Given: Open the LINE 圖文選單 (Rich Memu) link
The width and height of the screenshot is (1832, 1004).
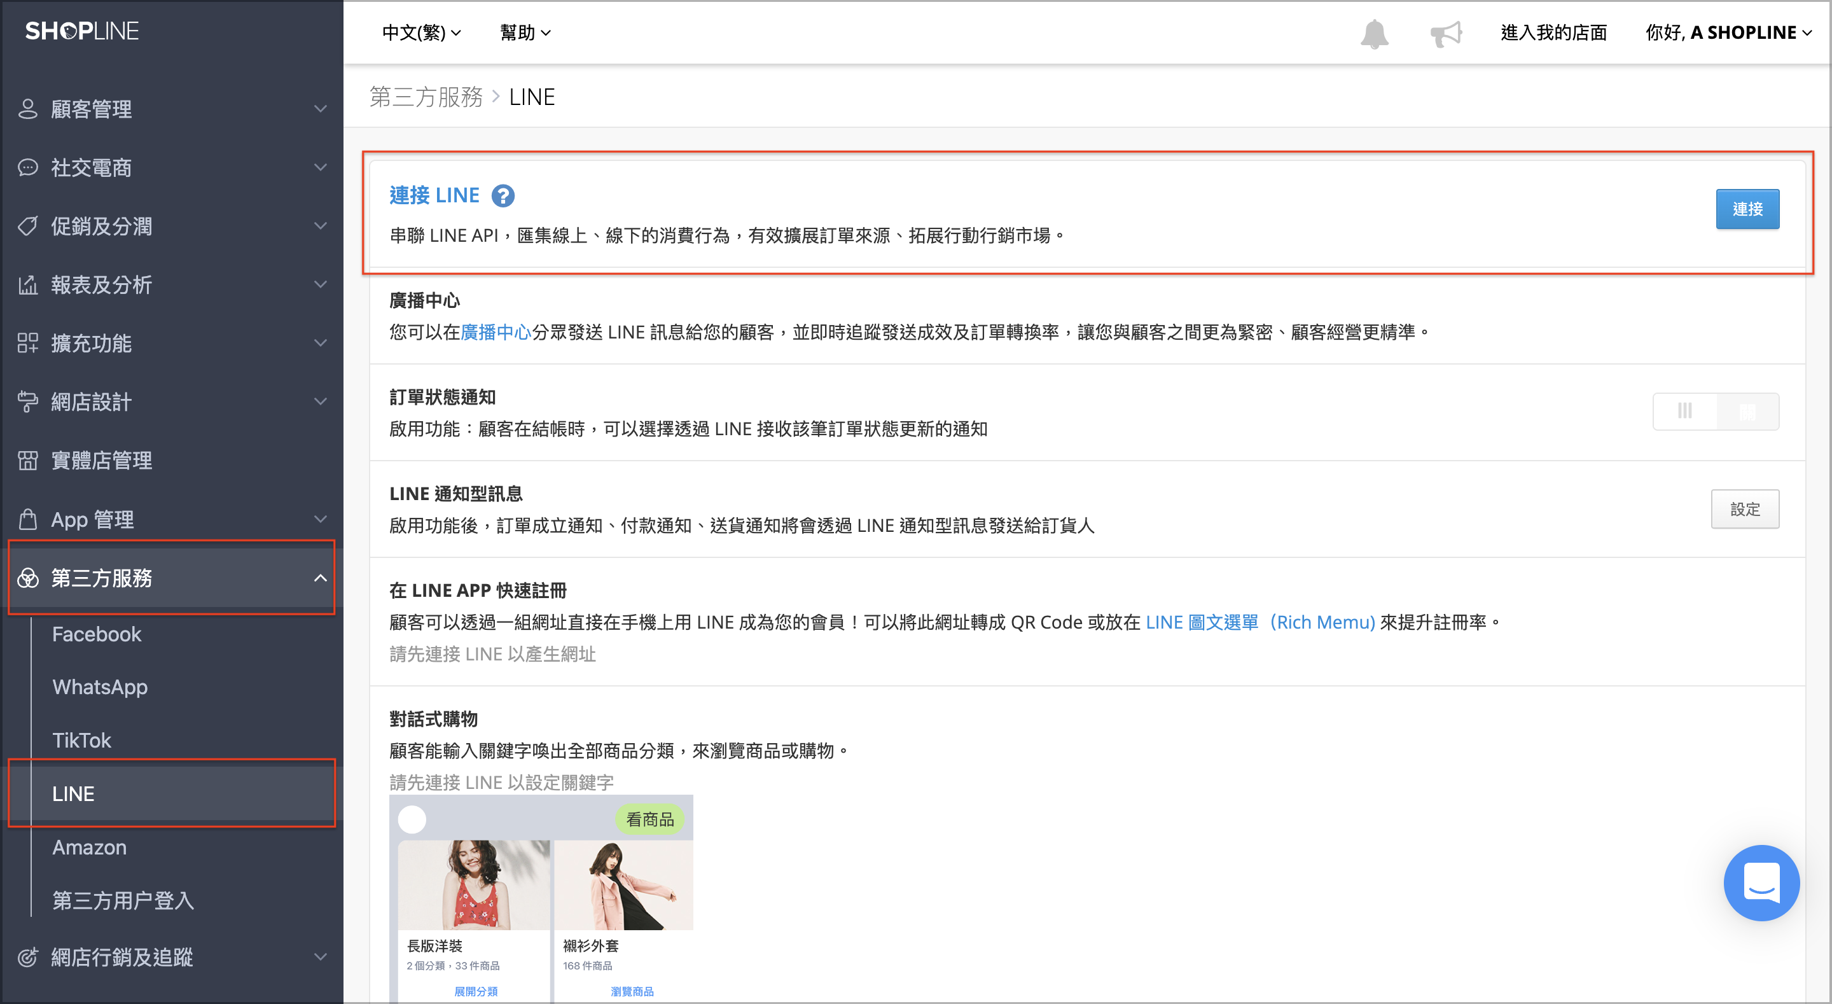Looking at the screenshot, I should point(1260,623).
